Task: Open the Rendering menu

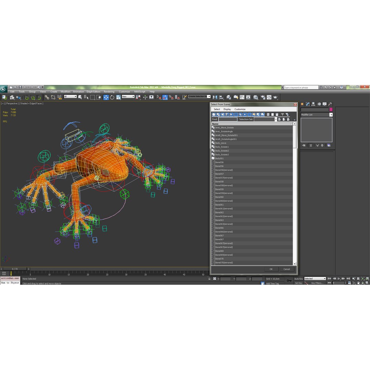Action: [x=109, y=91]
